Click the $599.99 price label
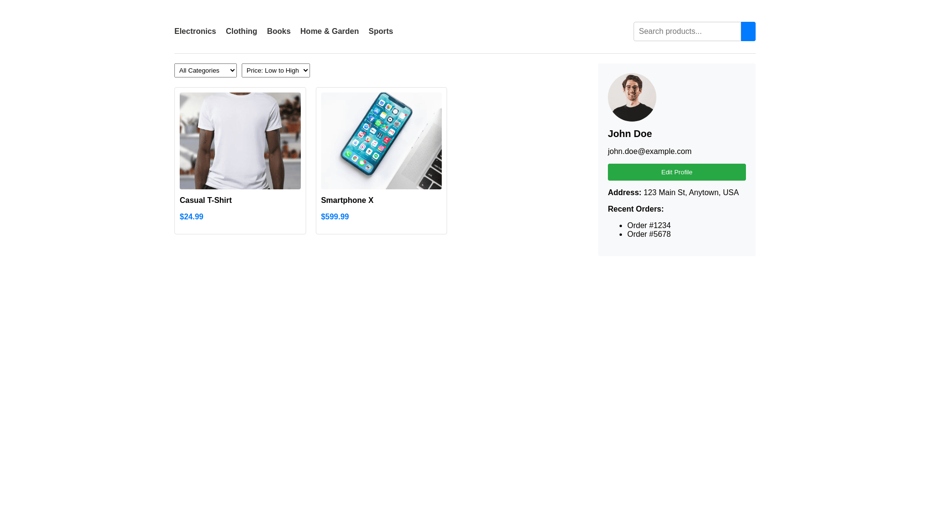The width and height of the screenshot is (930, 523). pyautogui.click(x=335, y=217)
